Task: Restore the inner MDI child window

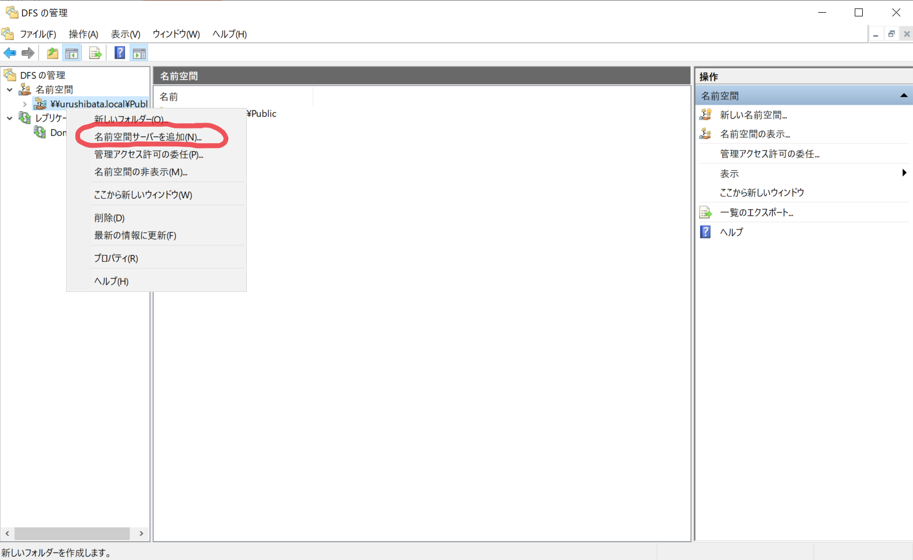Action: pyautogui.click(x=891, y=34)
